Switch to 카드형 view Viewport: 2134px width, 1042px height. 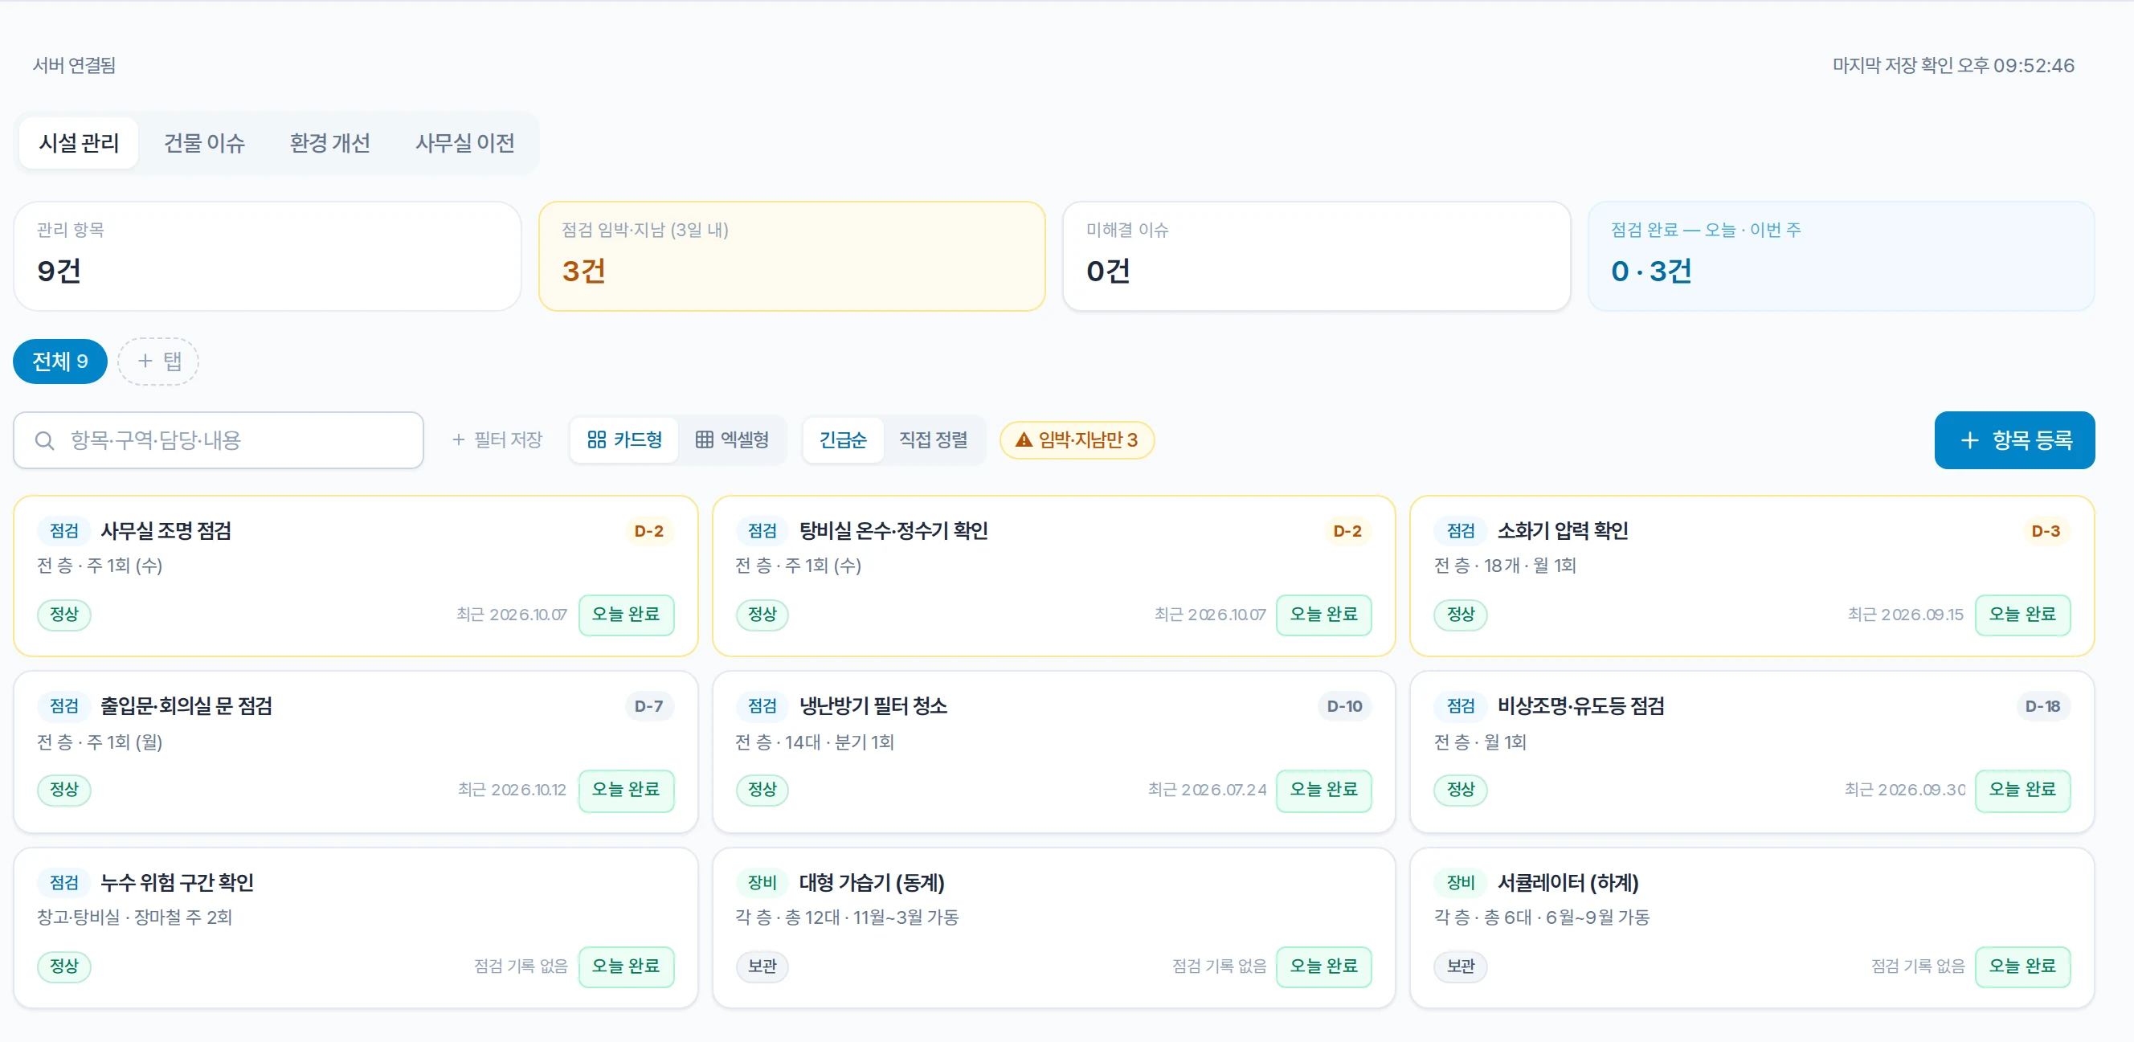click(x=623, y=439)
